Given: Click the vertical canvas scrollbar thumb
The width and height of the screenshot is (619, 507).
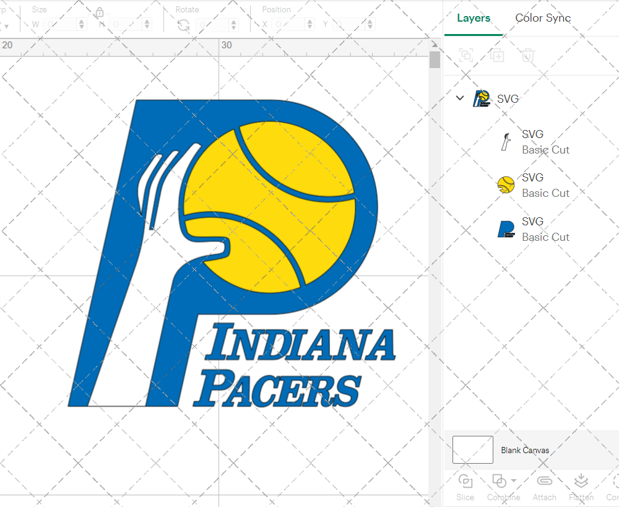Looking at the screenshot, I should (x=435, y=59).
